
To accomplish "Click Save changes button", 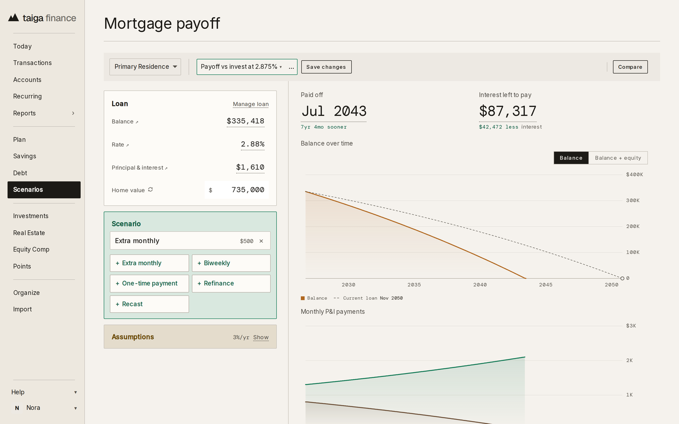I will [326, 67].
